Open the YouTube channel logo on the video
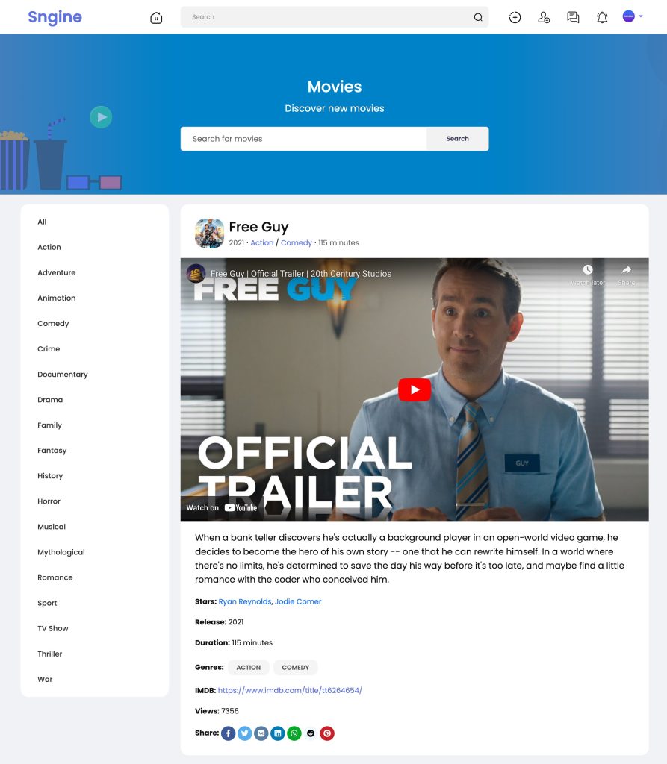Image resolution: width=667 pixels, height=764 pixels. point(196,273)
